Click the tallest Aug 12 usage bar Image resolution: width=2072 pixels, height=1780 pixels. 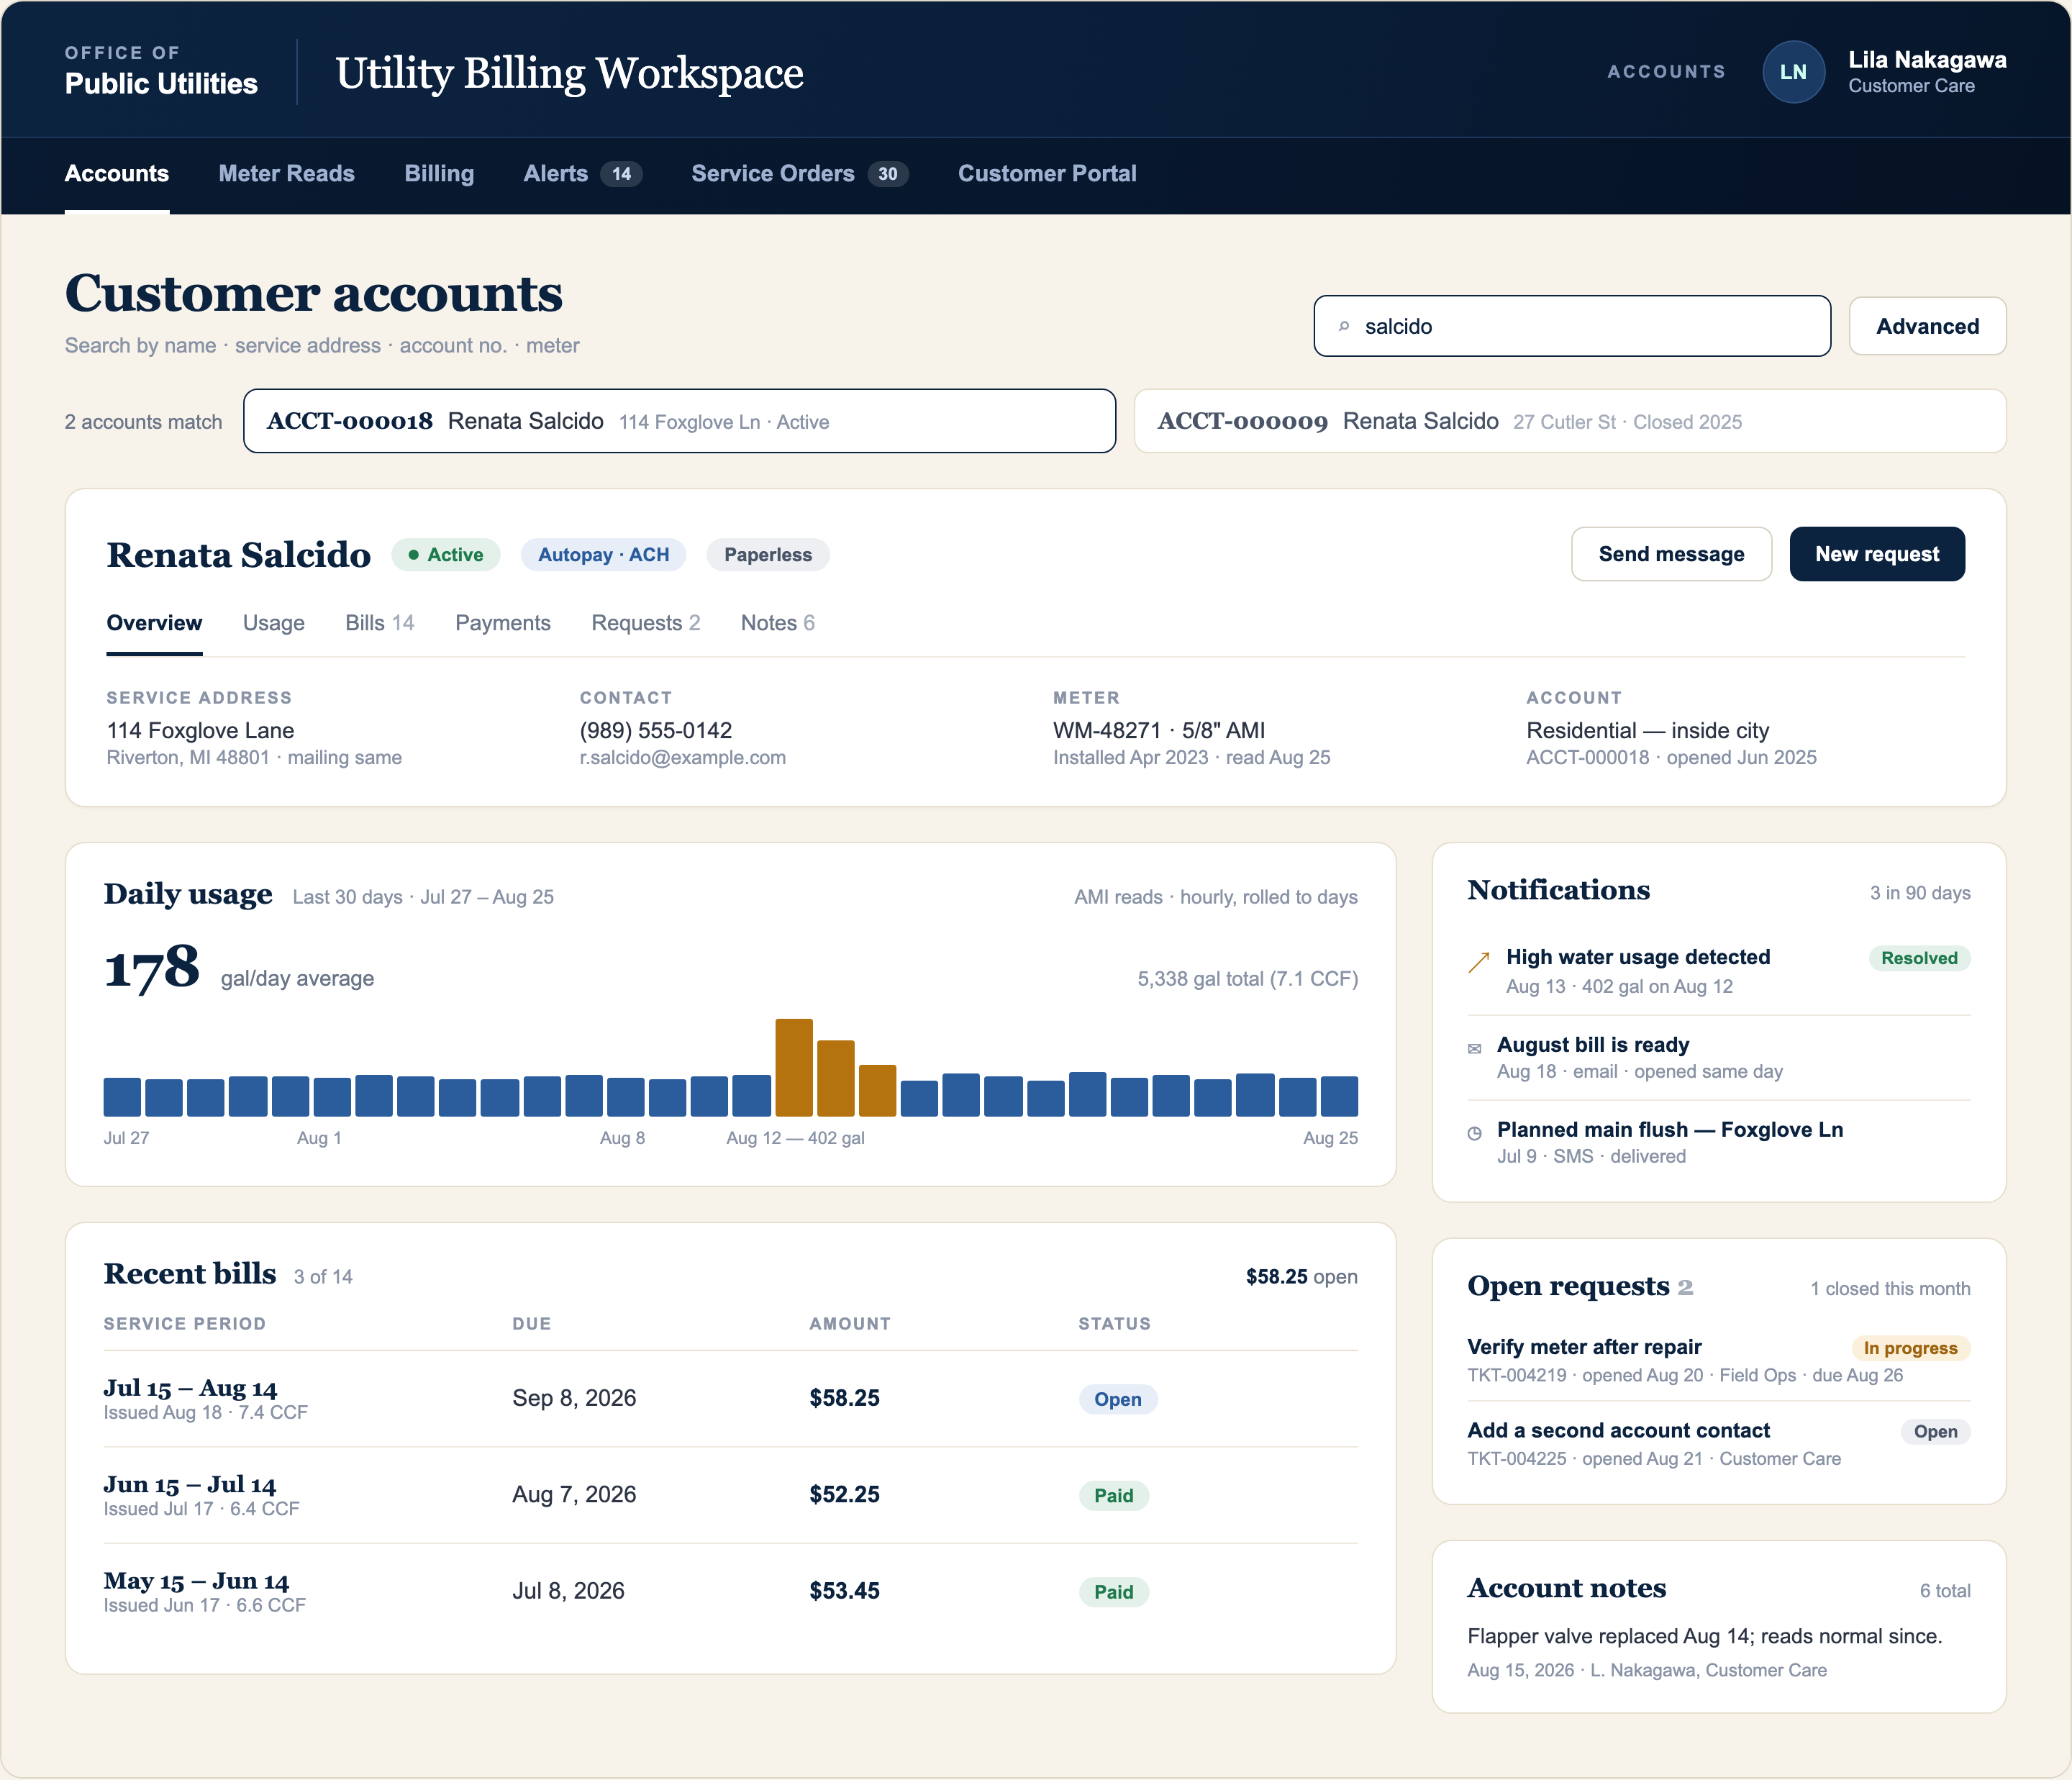tap(794, 1067)
